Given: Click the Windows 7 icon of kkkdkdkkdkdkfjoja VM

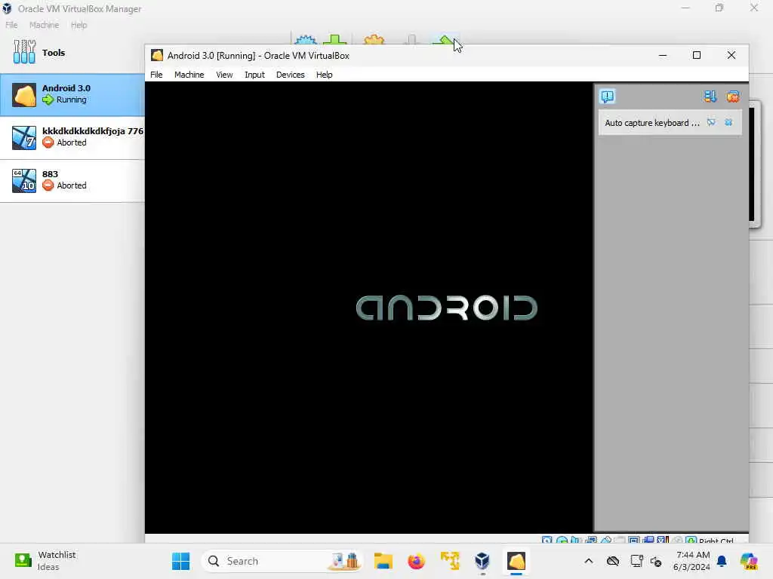Looking at the screenshot, I should click(x=24, y=137).
